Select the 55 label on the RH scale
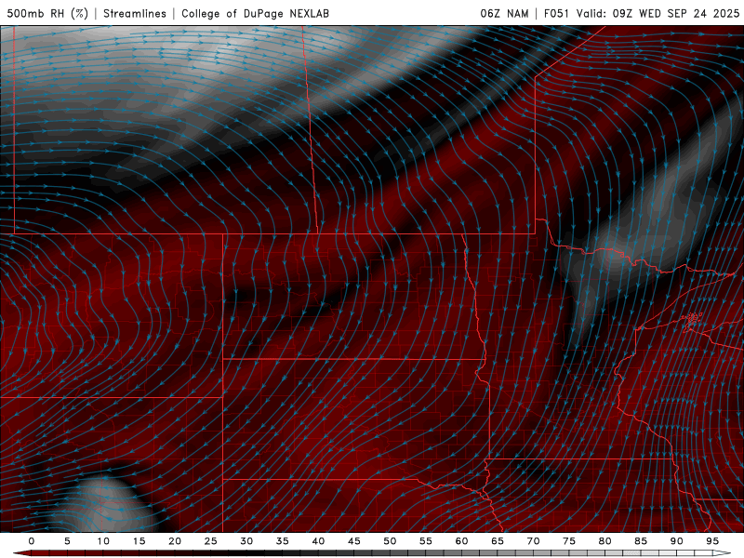 tap(426, 541)
